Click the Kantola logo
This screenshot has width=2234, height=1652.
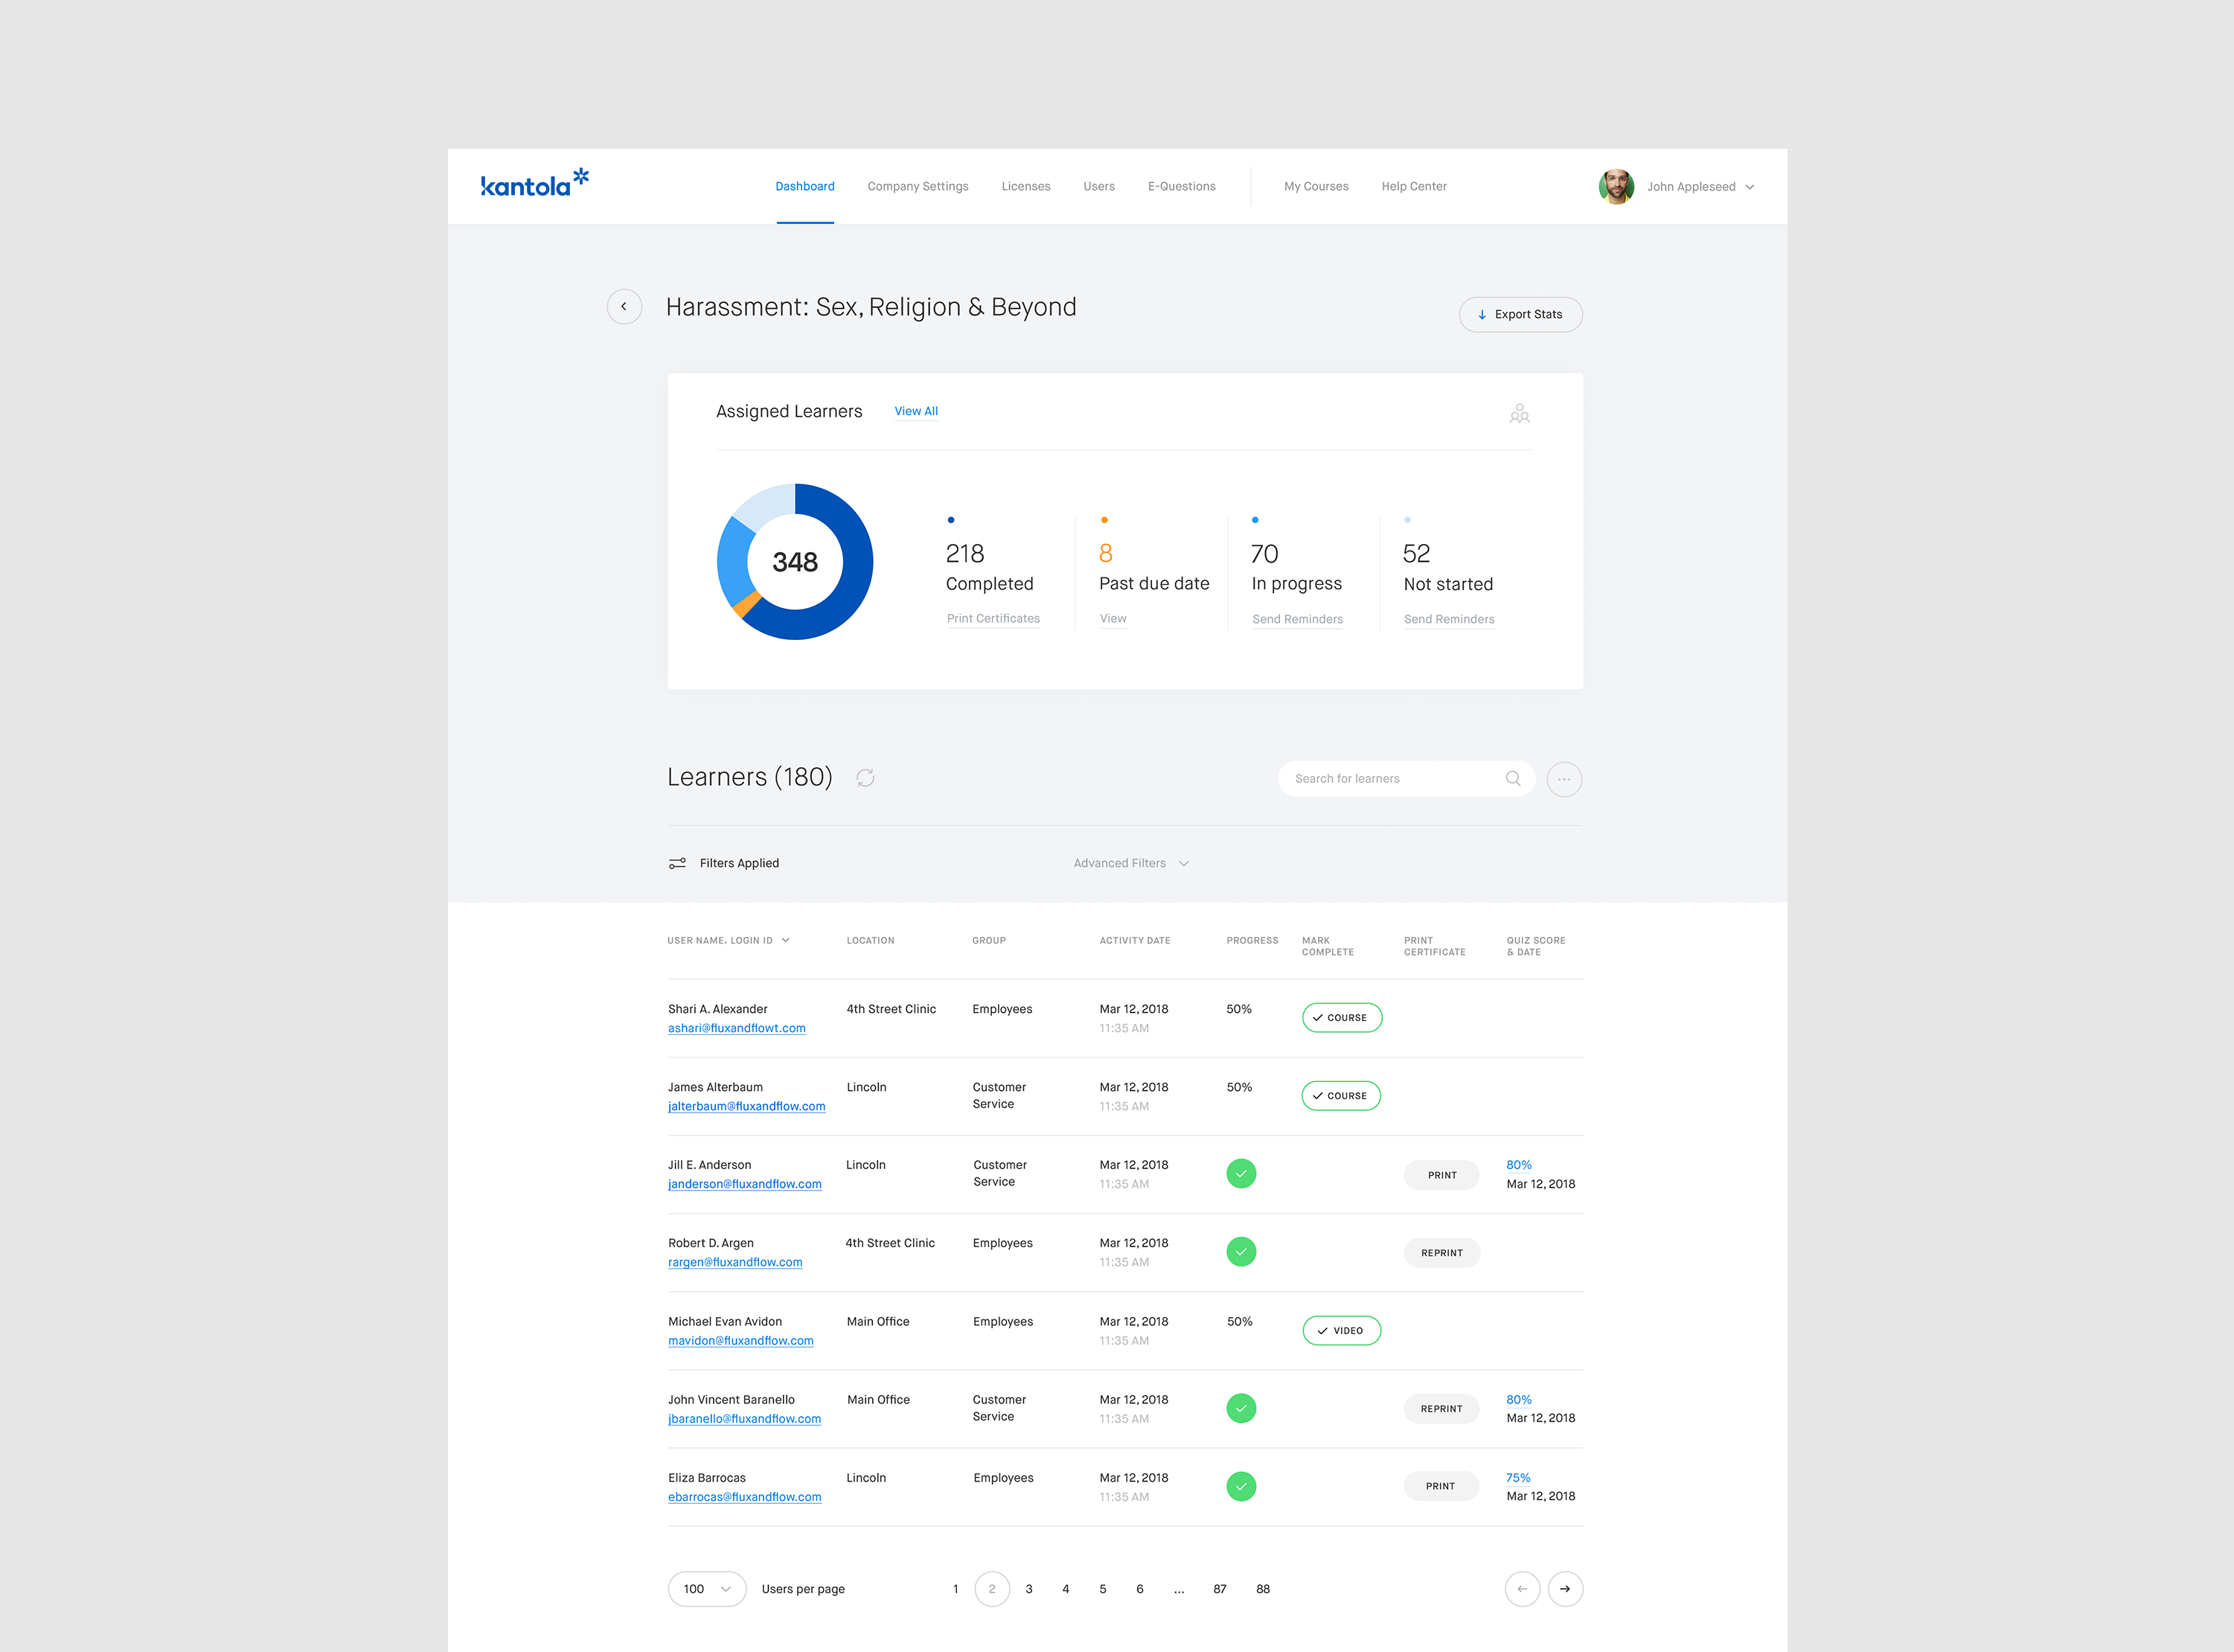coord(534,184)
